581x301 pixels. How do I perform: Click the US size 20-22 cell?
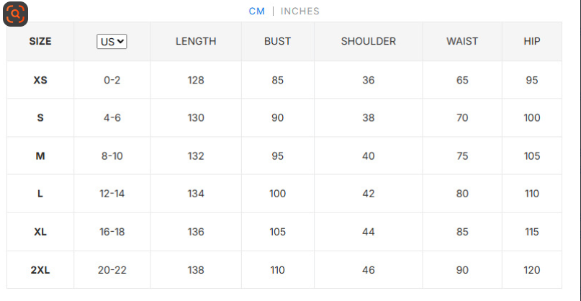pyautogui.click(x=112, y=270)
